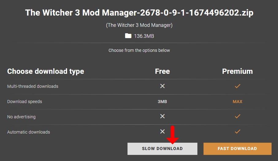Click the X icon for Multi-threaded downloads
The width and height of the screenshot is (278, 161).
pos(162,86)
